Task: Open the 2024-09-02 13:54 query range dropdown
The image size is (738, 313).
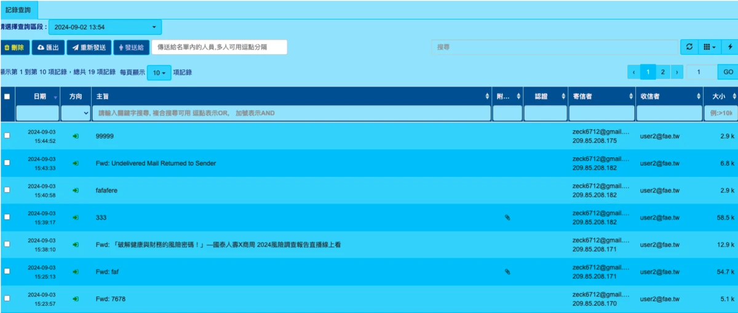Action: 105,27
